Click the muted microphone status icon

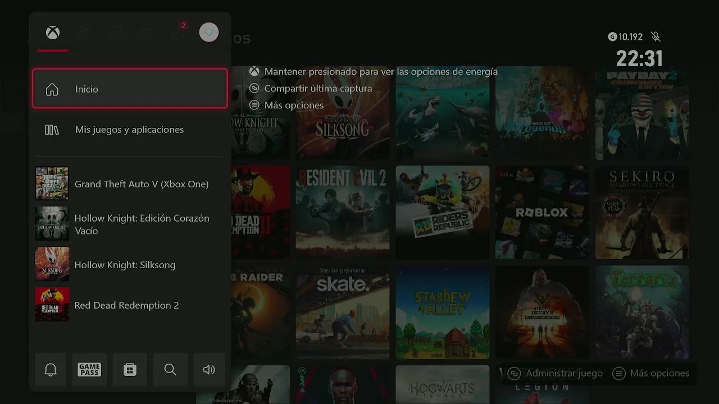656,37
